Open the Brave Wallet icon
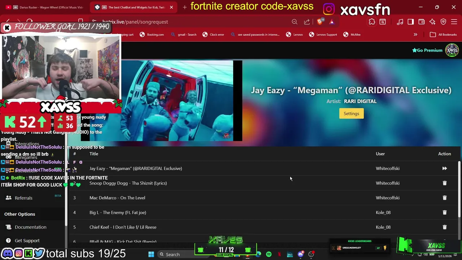 [x=421, y=22]
